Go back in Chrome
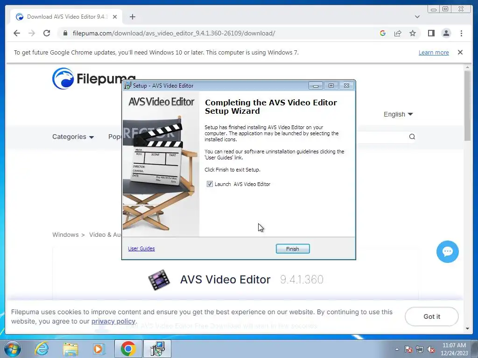The image size is (478, 358). (17, 33)
